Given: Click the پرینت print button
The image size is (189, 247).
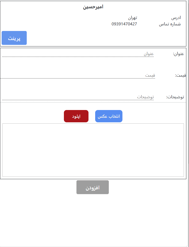Looking at the screenshot, I should 14,38.
